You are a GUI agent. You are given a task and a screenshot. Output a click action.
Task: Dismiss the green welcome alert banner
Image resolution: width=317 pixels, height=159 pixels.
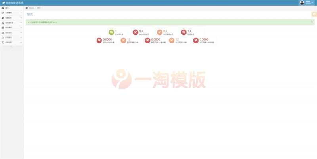[312, 22]
